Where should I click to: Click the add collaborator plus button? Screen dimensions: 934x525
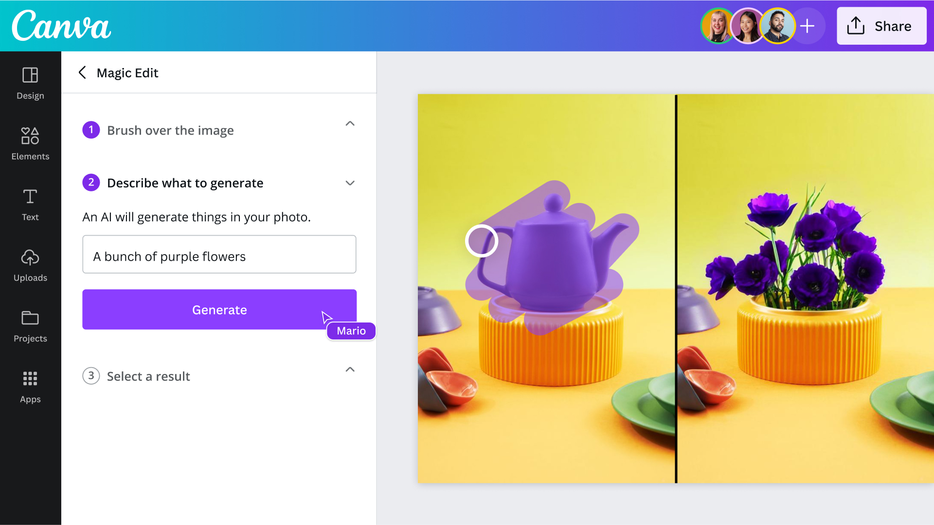click(x=808, y=26)
